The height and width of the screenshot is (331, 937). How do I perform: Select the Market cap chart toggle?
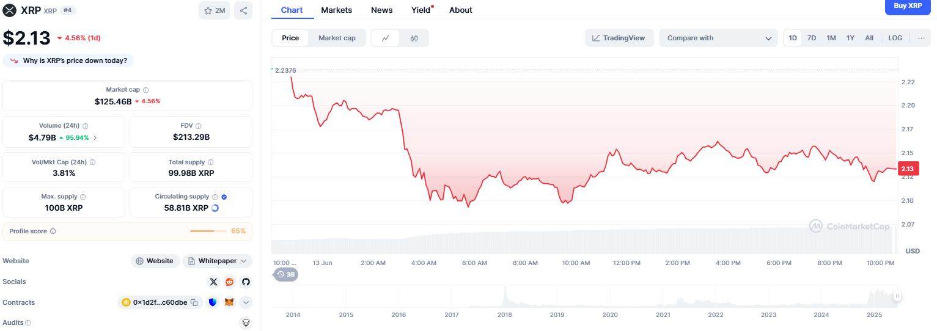337,38
